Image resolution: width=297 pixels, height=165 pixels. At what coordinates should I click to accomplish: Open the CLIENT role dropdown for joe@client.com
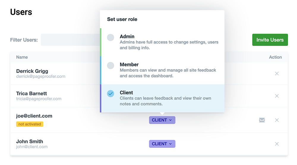point(162,120)
